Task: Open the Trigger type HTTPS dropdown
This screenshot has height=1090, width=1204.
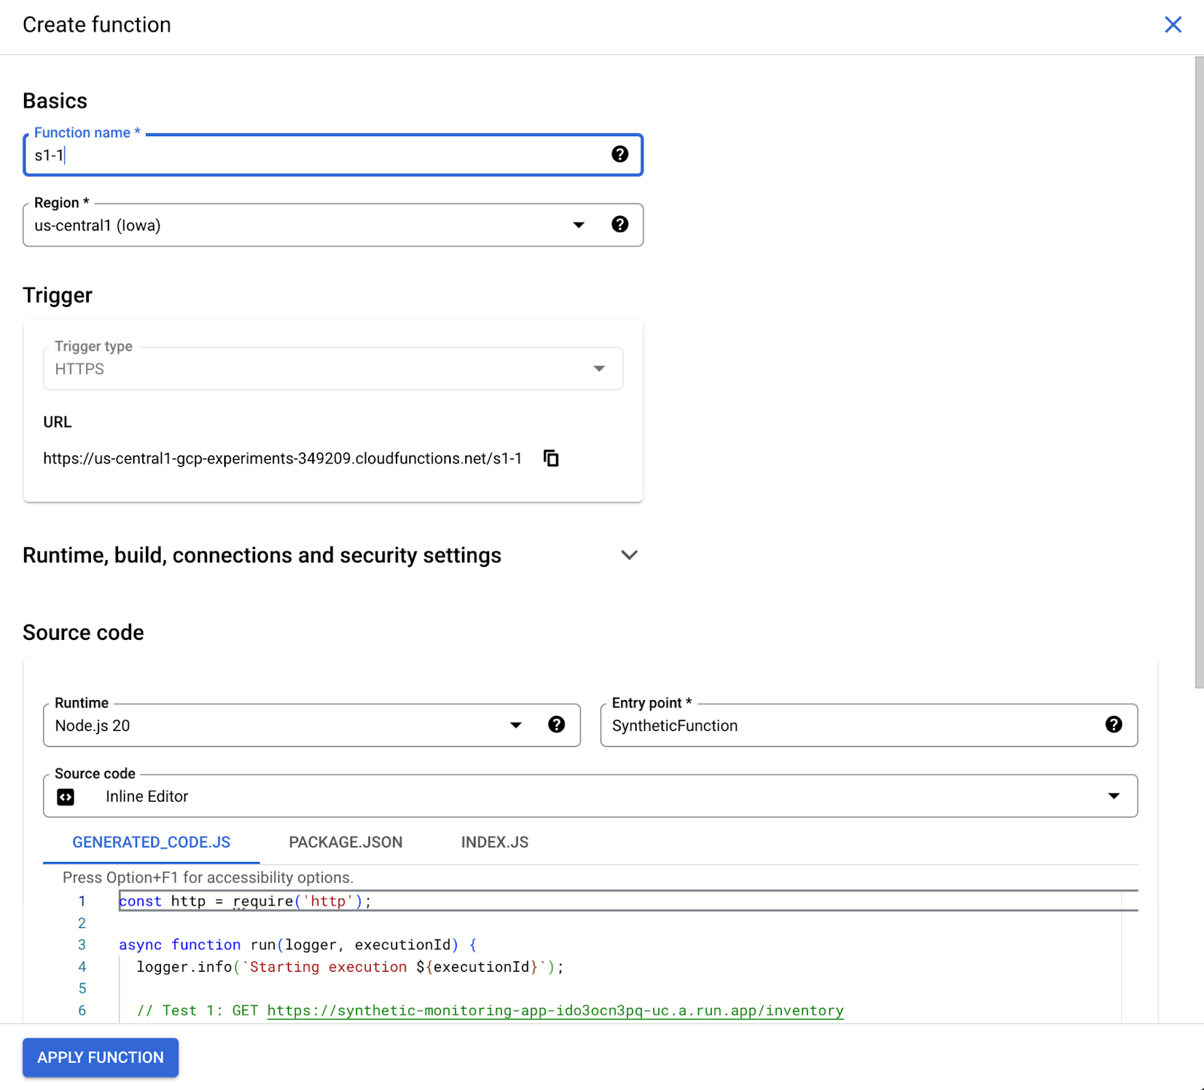Action: click(598, 369)
